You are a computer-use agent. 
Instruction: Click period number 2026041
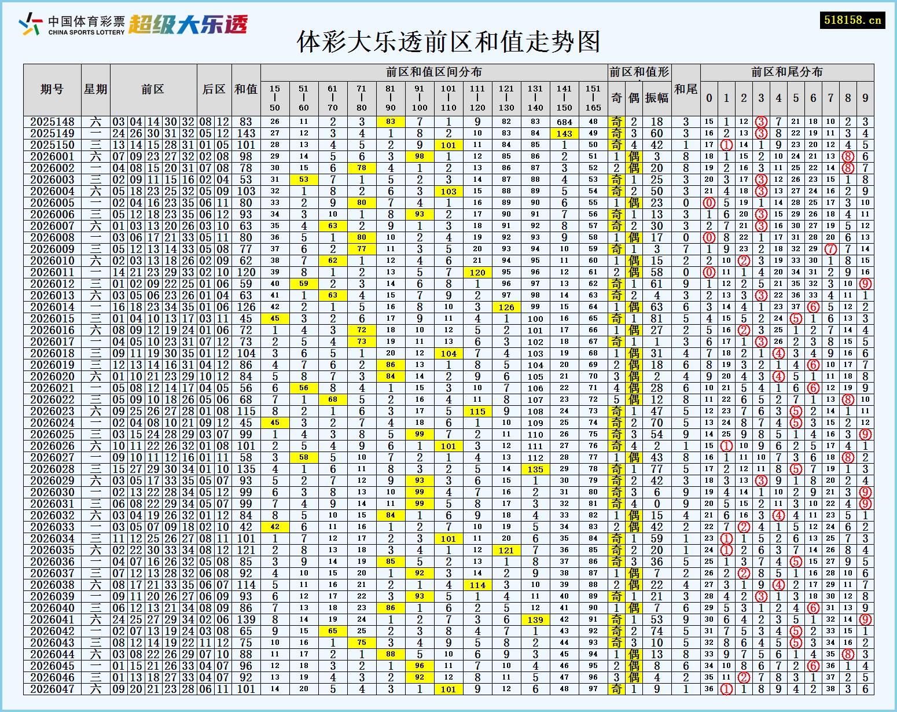52,619
